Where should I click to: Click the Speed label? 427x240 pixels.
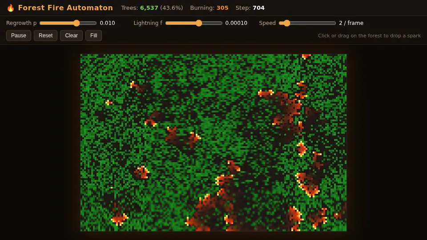point(267,23)
